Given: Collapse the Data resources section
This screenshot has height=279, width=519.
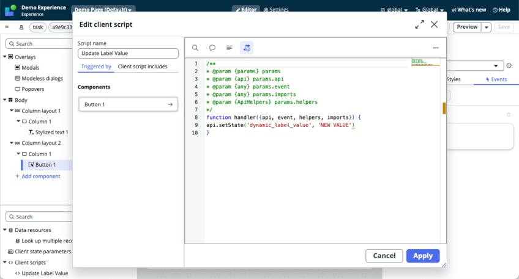Looking at the screenshot, I should [x=5, y=230].
